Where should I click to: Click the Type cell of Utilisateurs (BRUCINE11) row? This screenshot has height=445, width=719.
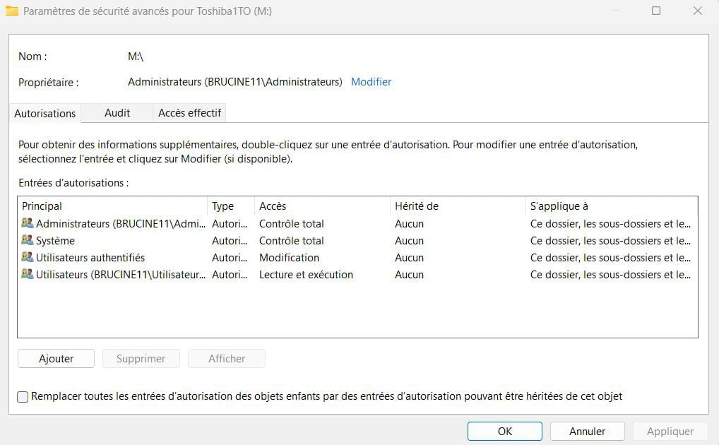coord(230,274)
